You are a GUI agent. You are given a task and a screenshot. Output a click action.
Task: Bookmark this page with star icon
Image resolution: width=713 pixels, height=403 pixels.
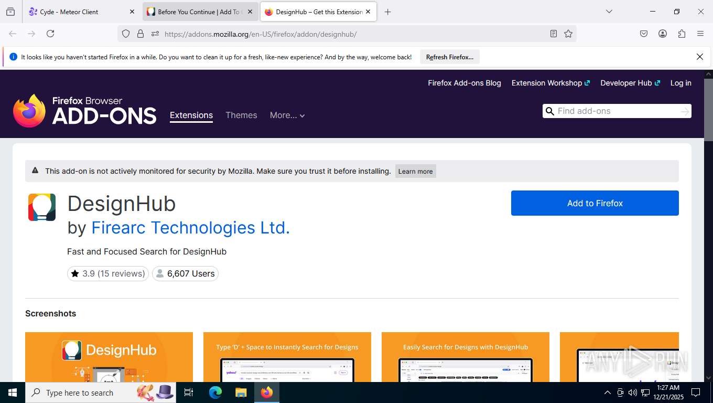568,34
